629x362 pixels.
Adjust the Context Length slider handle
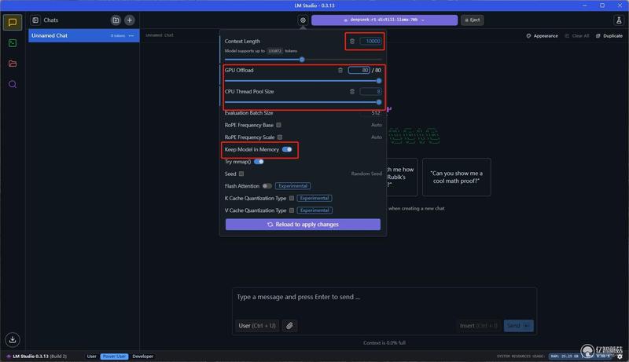pos(302,60)
